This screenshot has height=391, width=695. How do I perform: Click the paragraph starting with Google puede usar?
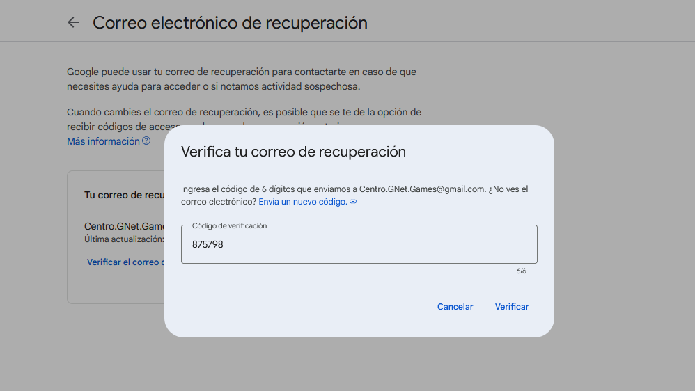[x=241, y=79]
